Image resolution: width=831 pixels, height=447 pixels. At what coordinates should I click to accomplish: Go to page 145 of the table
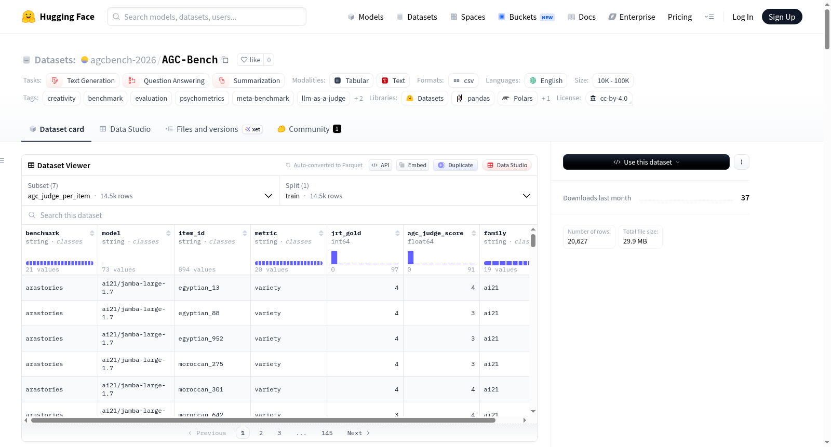pos(327,433)
